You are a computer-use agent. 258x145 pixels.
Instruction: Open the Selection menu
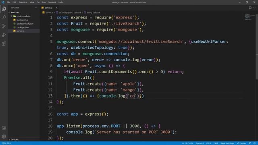point(23,2)
